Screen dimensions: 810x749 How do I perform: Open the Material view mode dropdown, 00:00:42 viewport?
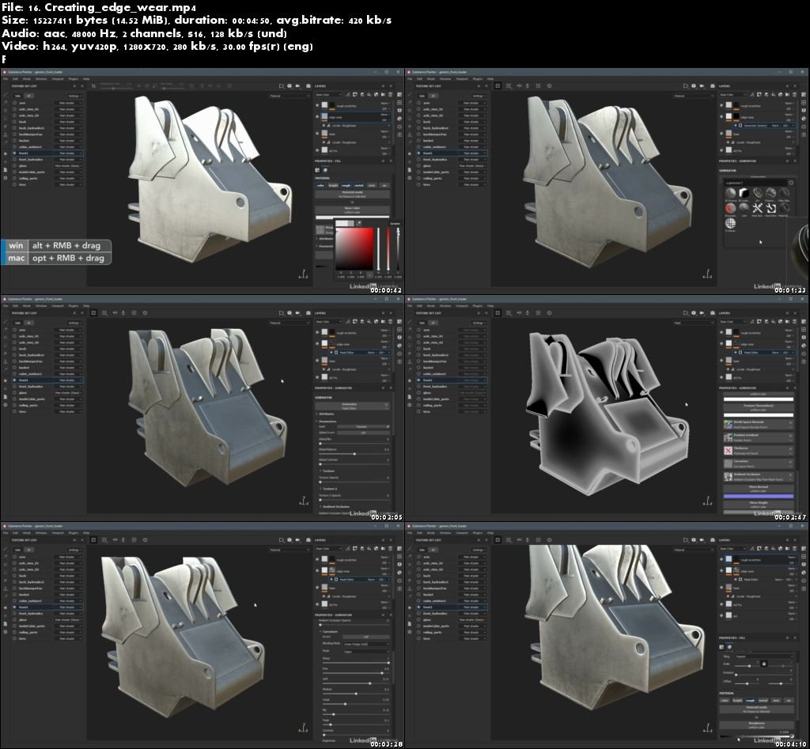(290, 96)
